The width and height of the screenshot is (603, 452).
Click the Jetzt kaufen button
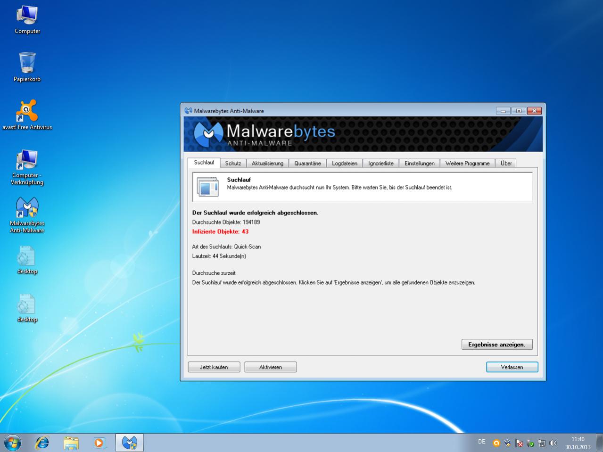(x=214, y=367)
